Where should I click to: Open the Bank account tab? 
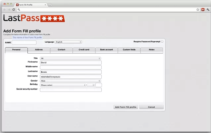(x=107, y=50)
